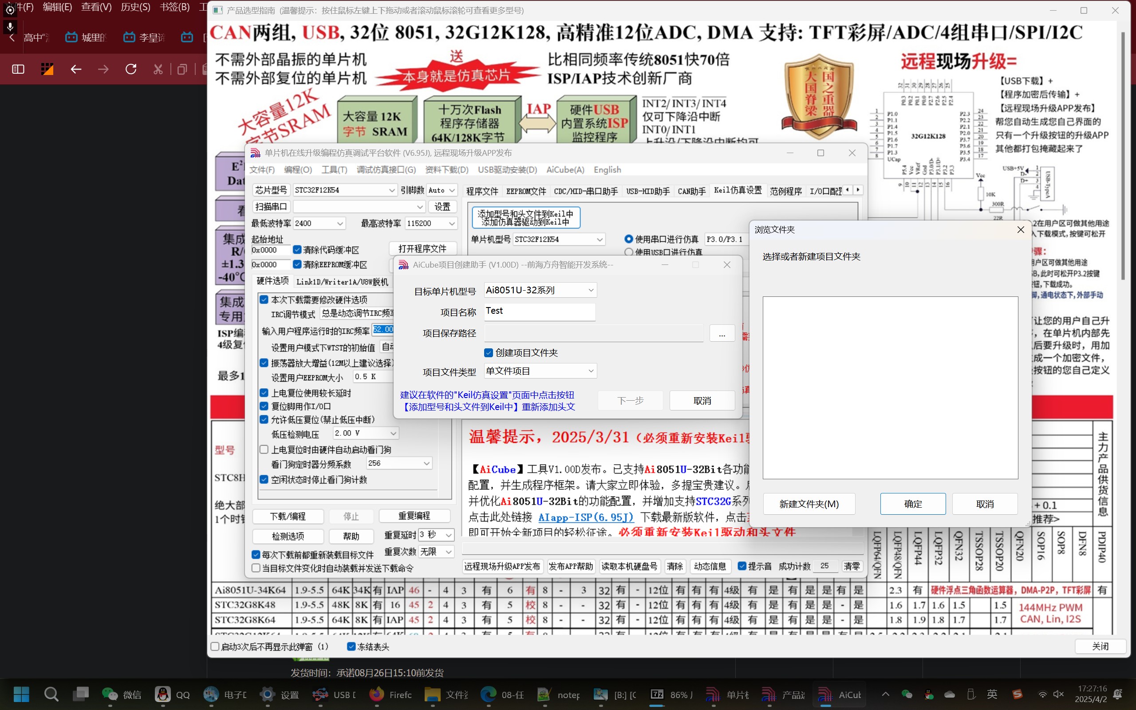The image size is (1136, 710).
Task: Open 编程(O) menu in ISP tool
Action: coord(298,170)
